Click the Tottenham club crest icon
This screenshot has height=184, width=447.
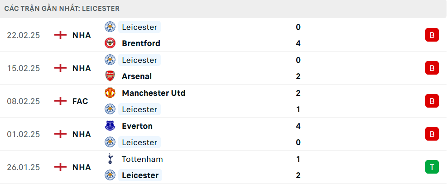(x=110, y=159)
